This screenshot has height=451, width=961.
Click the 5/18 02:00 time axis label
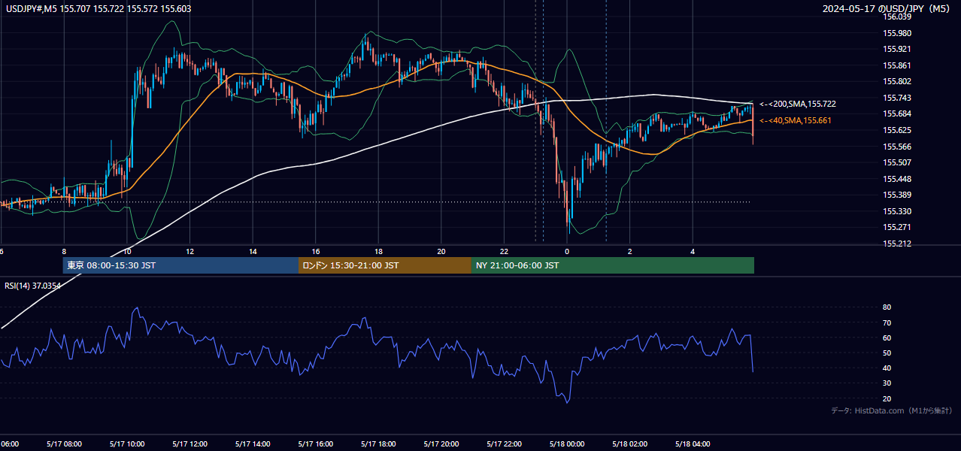click(630, 443)
